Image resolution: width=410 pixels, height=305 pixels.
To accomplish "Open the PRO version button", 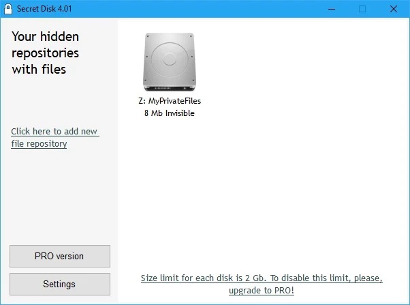I will 59,256.
